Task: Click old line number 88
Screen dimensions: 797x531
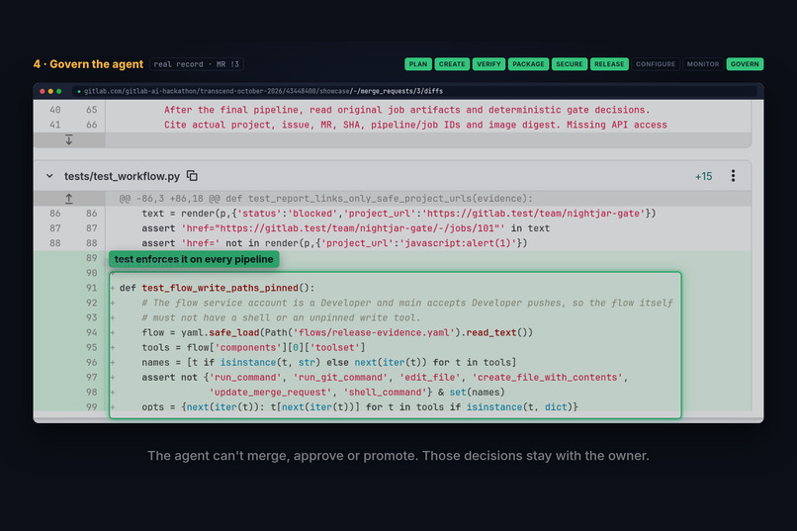Action: click(55, 243)
